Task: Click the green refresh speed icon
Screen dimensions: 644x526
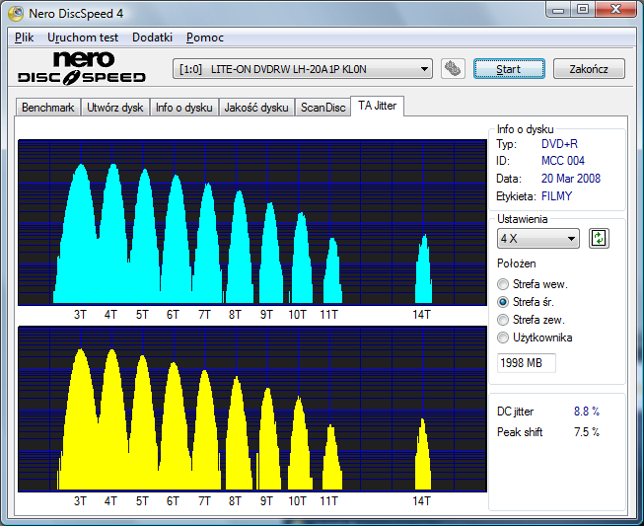Action: [599, 239]
